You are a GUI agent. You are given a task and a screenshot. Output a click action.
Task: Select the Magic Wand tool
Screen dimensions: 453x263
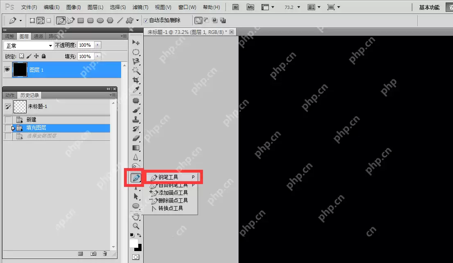[x=136, y=70]
